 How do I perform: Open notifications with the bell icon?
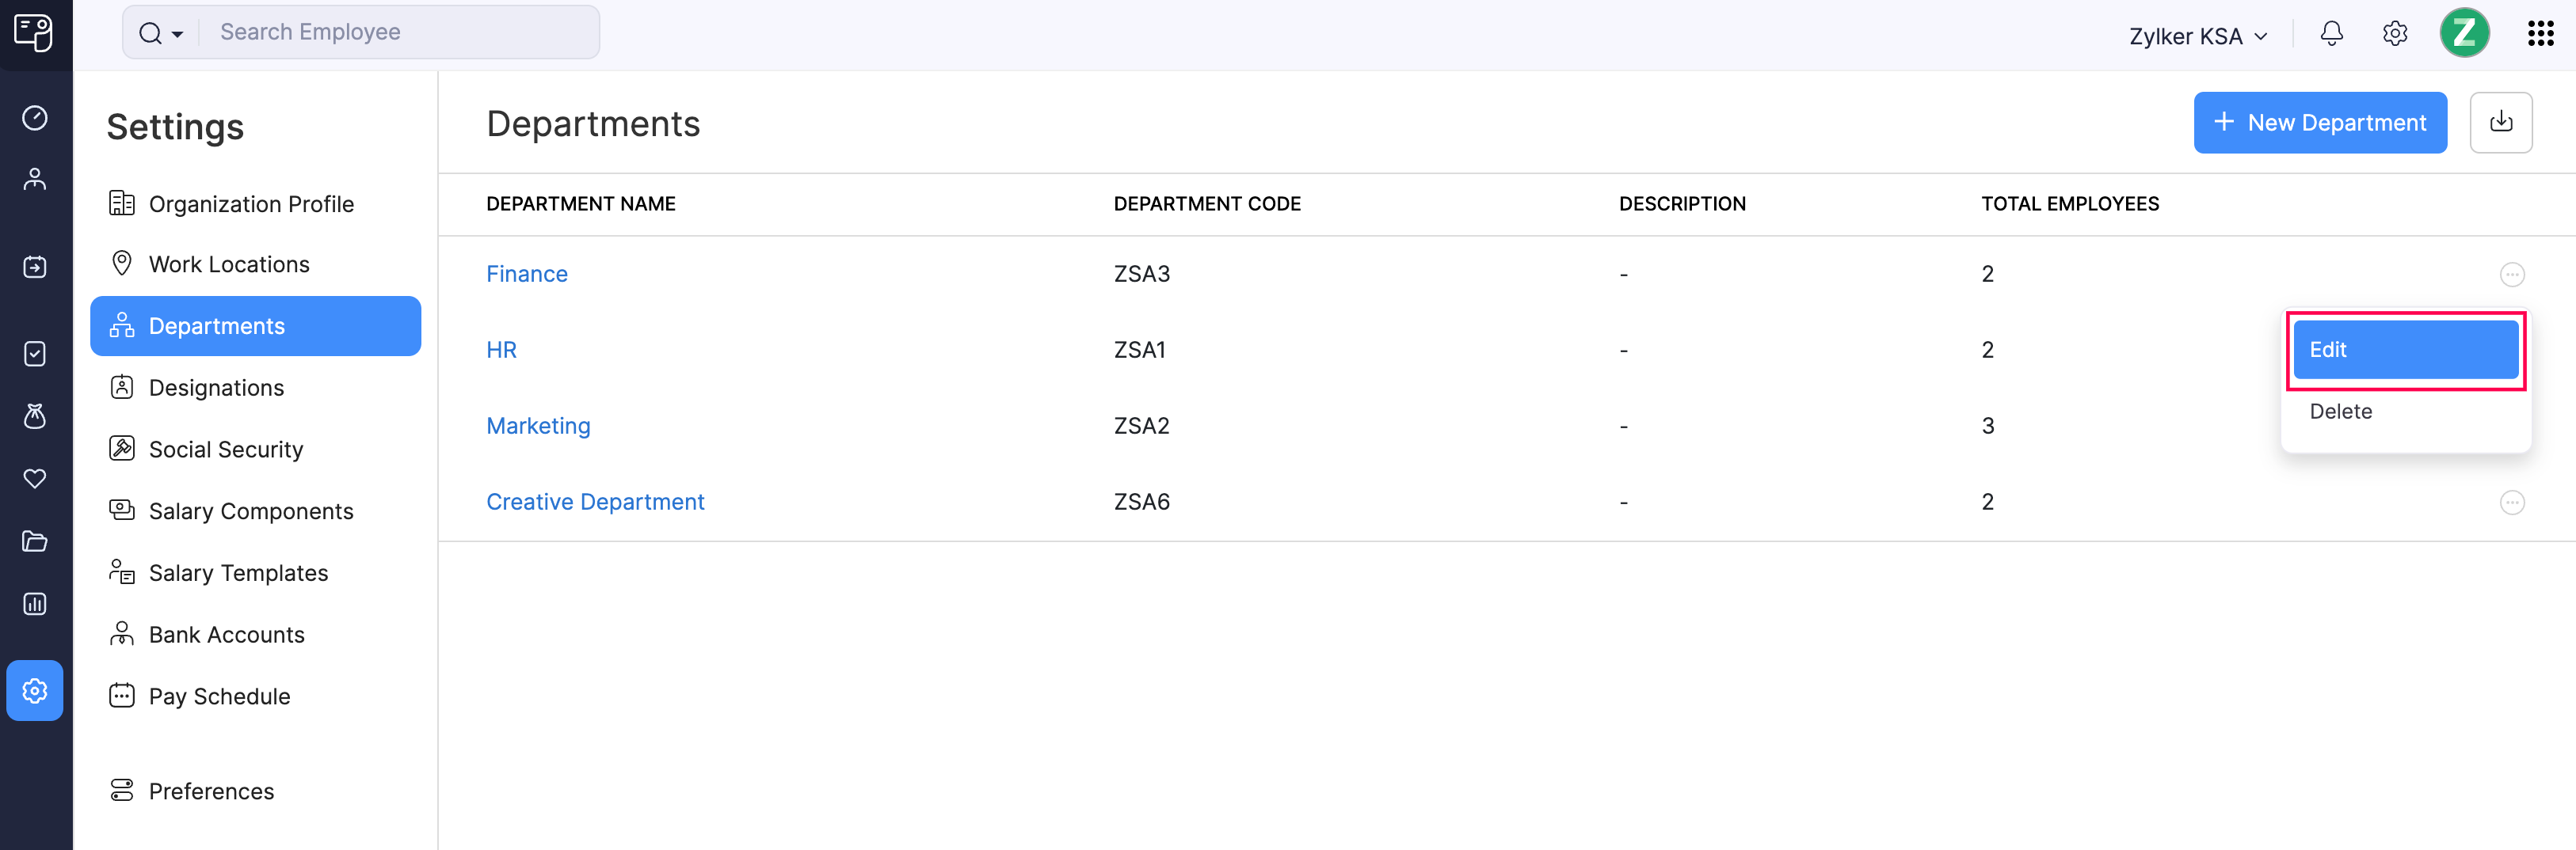pos(2331,33)
